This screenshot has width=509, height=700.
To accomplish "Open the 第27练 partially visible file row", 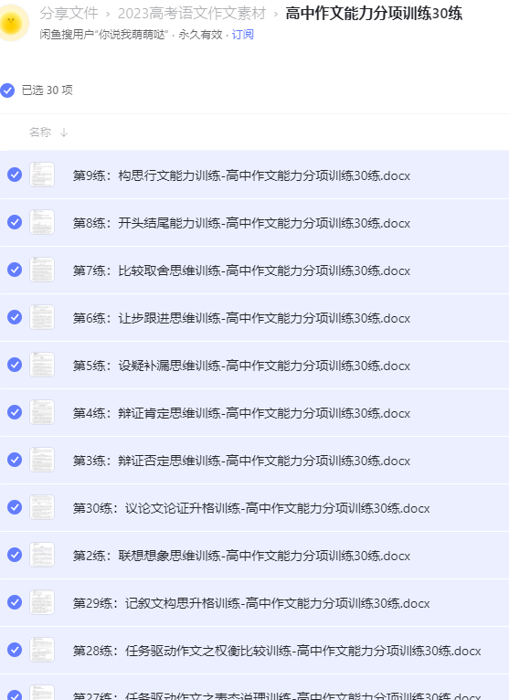I will coord(254,687).
